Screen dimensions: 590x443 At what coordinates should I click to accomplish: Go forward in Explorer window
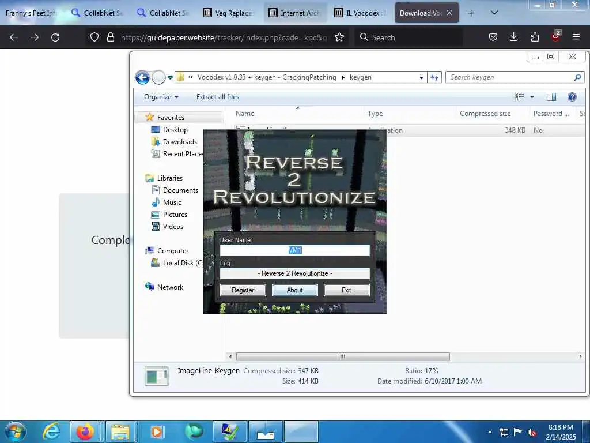pos(158,78)
